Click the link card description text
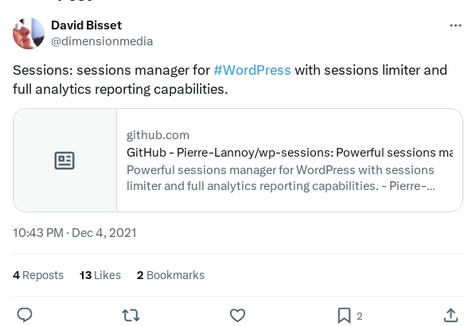This screenshot has width=476, height=326. [x=281, y=178]
